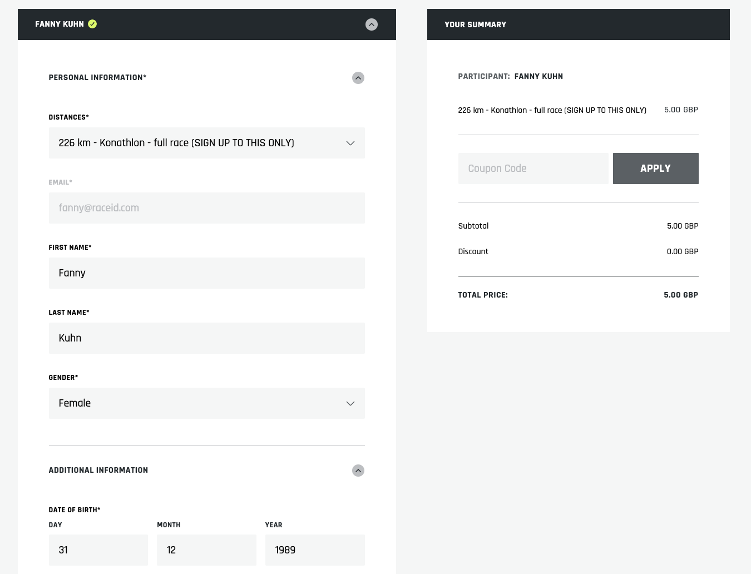Click the Participant: Fanny Kuhn line
This screenshot has width=751, height=574.
(x=511, y=76)
